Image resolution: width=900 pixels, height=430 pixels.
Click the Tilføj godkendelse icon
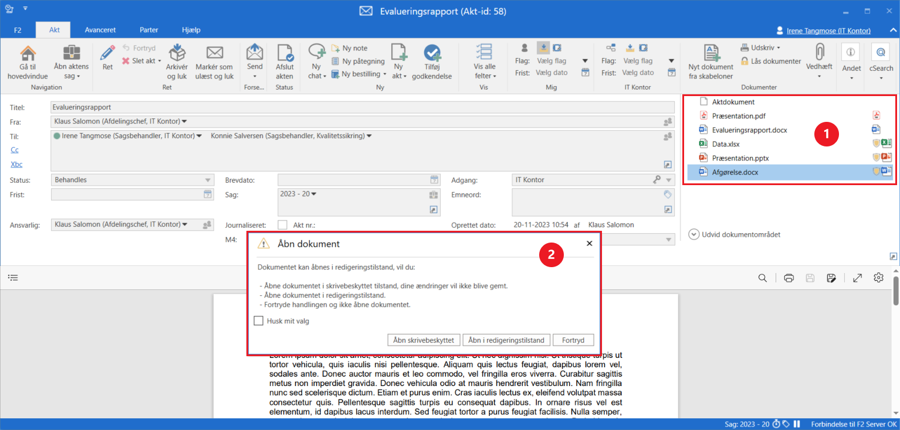click(432, 54)
